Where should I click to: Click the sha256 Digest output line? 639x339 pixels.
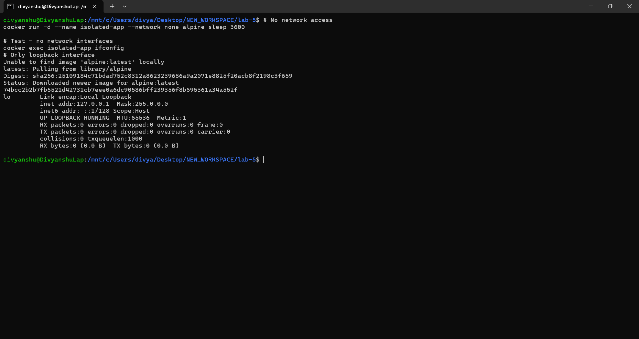pos(147,76)
